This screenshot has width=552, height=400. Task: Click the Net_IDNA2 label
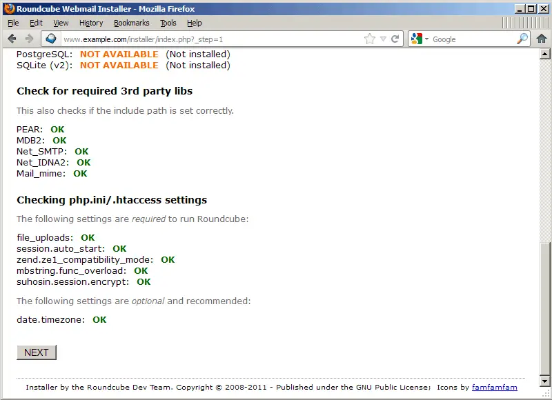(43, 163)
